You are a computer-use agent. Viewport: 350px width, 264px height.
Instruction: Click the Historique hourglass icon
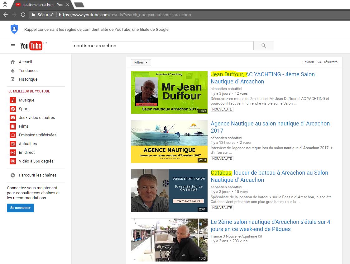[x=13, y=79]
